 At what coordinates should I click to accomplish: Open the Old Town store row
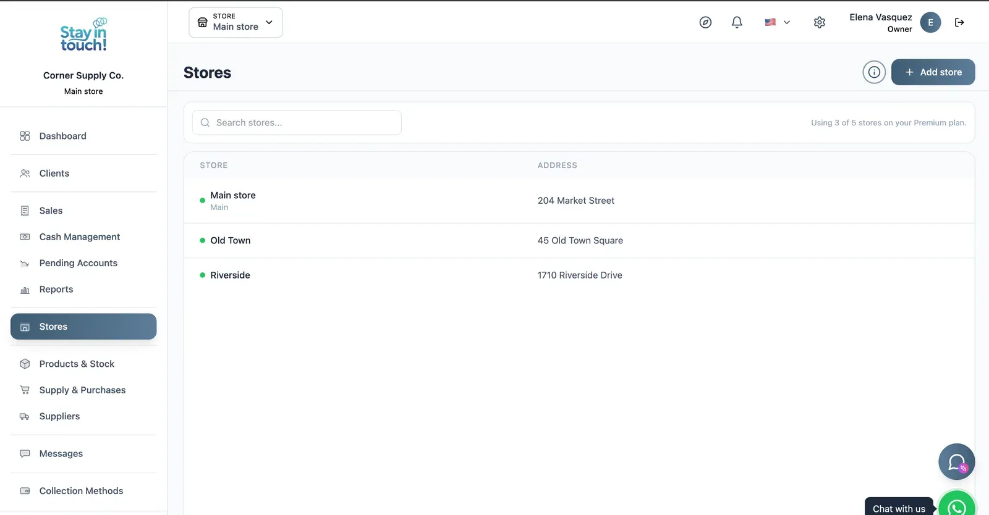coord(579,241)
